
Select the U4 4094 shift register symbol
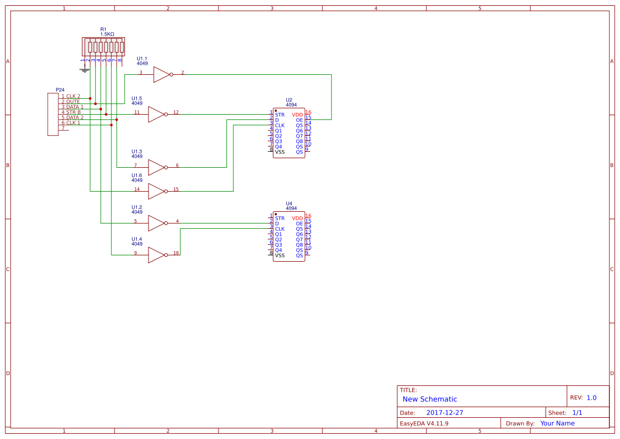tap(288, 235)
